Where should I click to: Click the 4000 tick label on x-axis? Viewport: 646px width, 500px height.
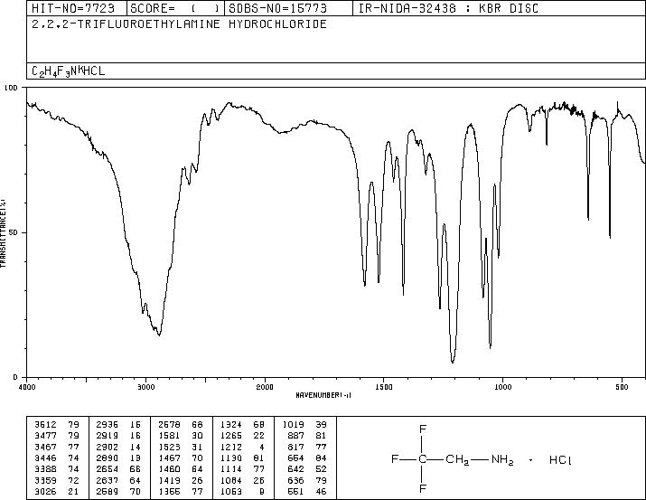(x=27, y=387)
